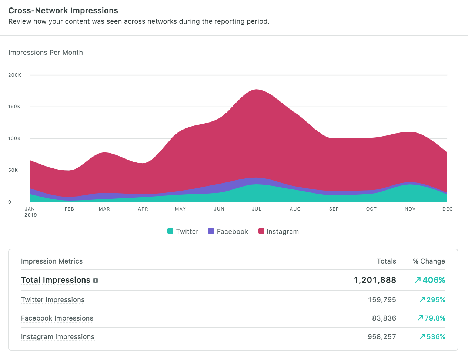Toggle the Facebook legend swatch

point(211,231)
